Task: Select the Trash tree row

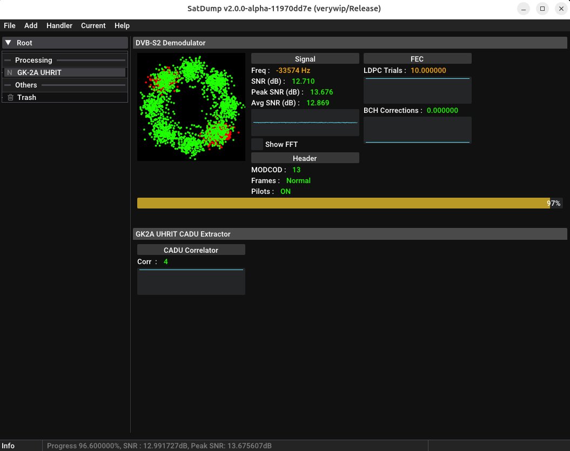Action: 65,97
